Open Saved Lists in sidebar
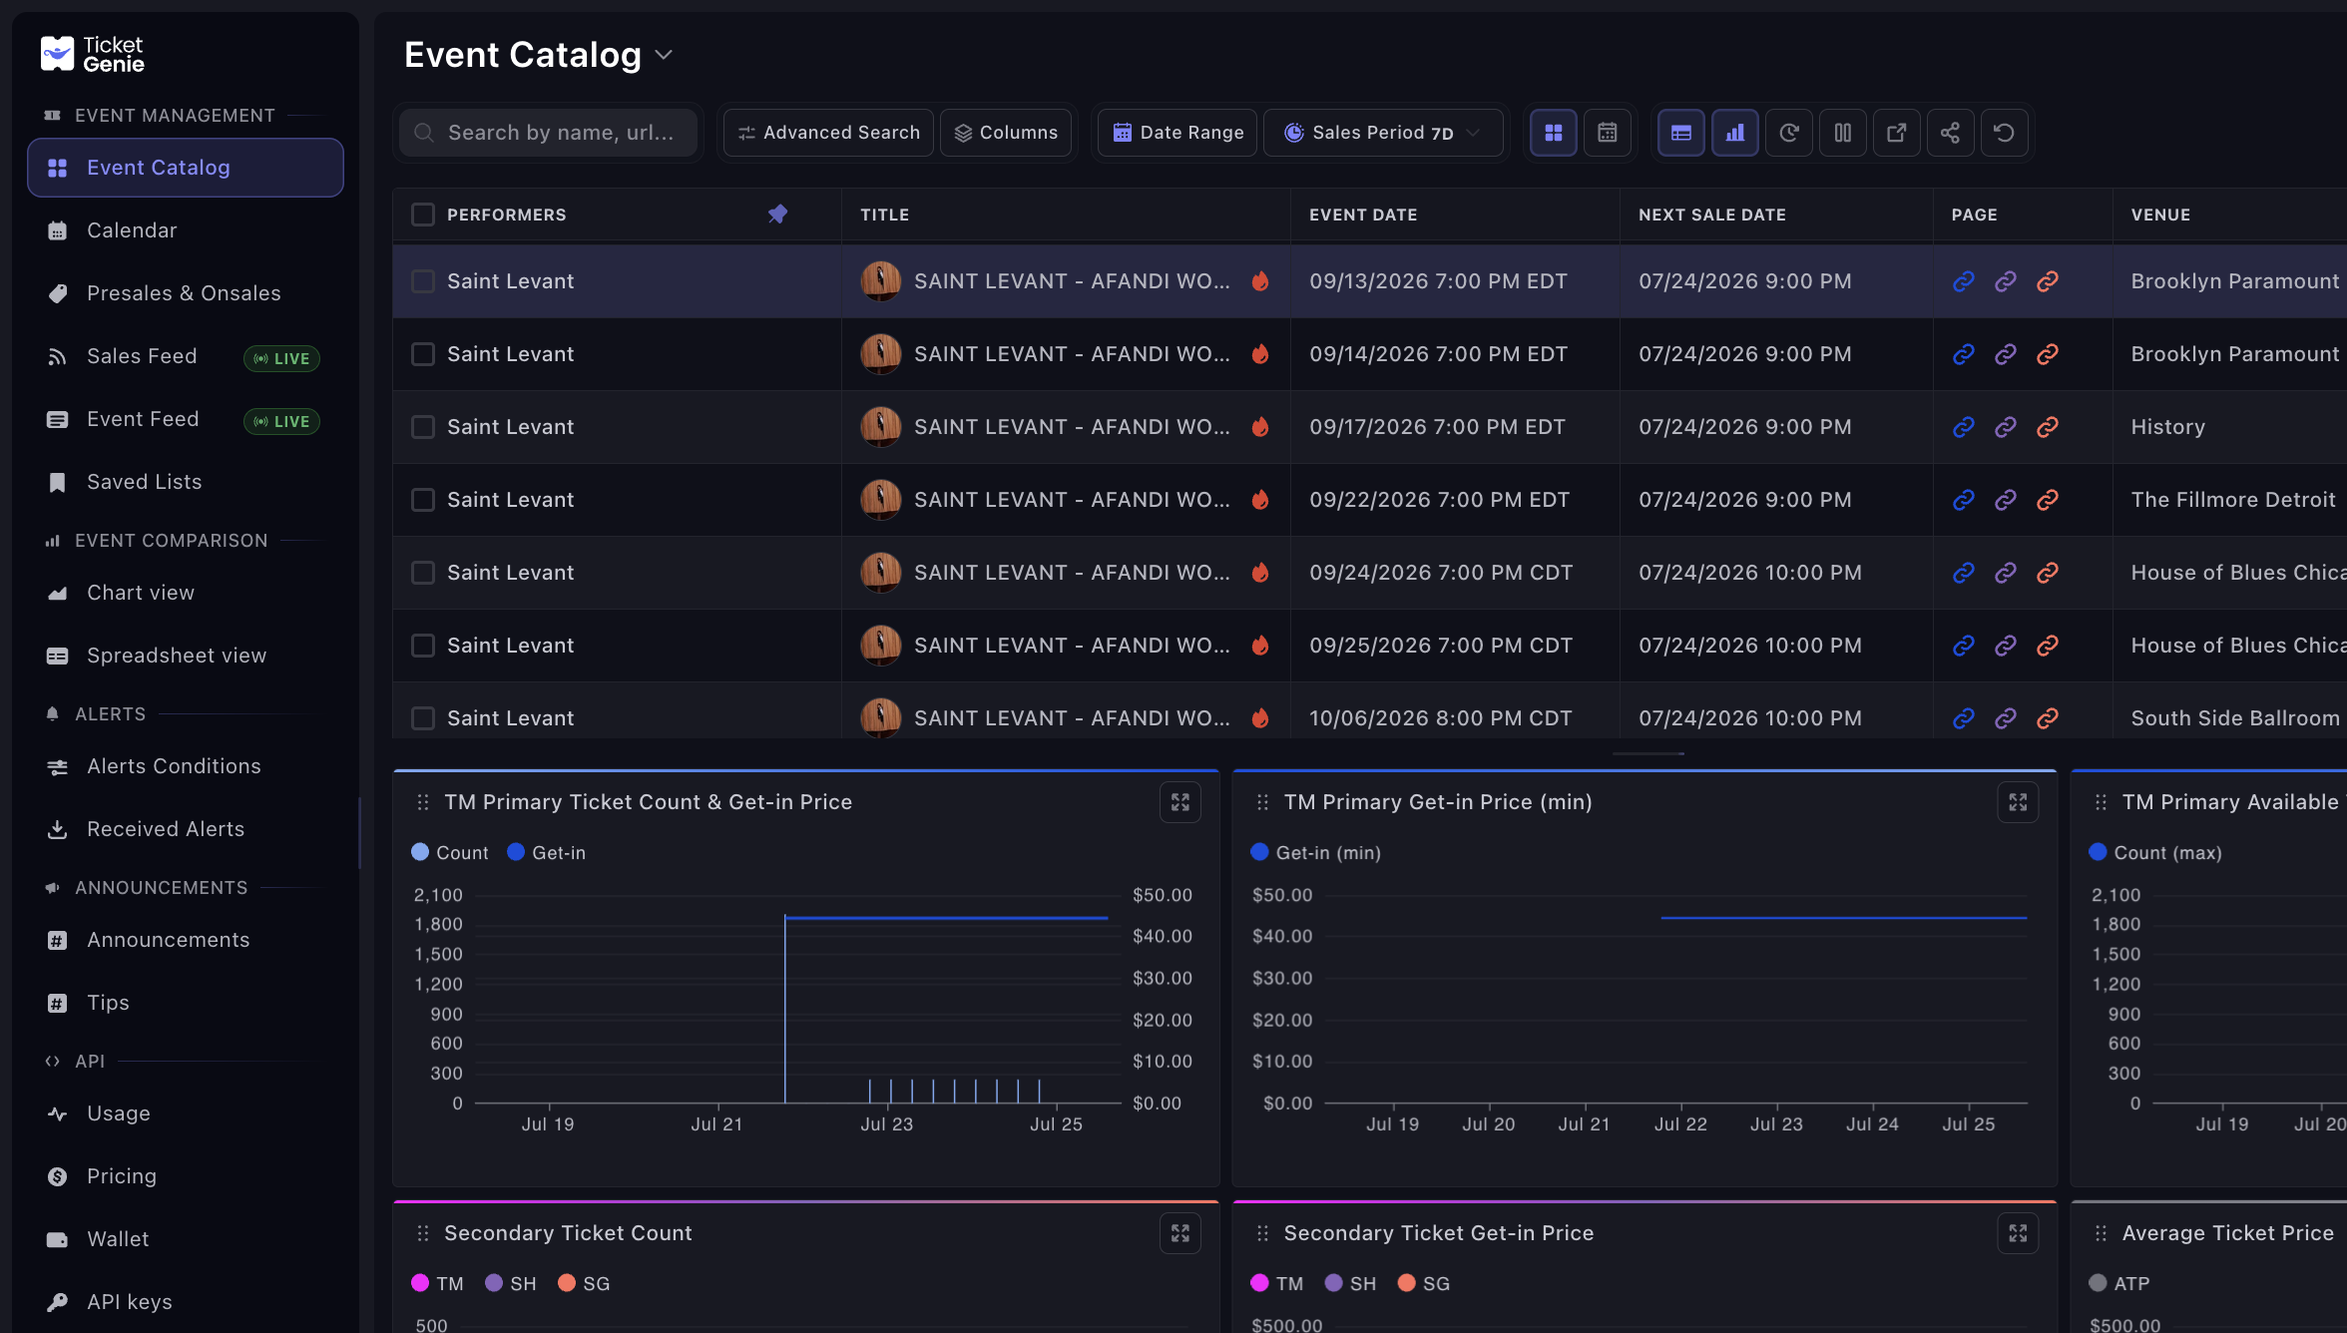2347x1333 pixels. click(186, 482)
